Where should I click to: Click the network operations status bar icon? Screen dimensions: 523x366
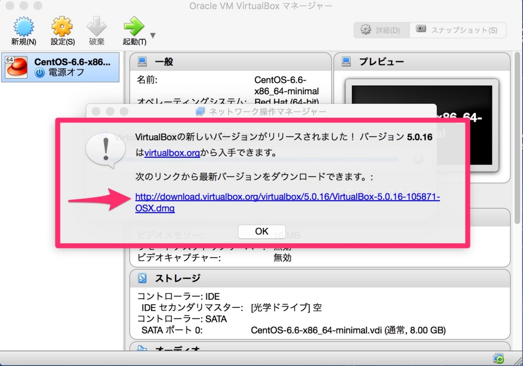click(x=498, y=359)
